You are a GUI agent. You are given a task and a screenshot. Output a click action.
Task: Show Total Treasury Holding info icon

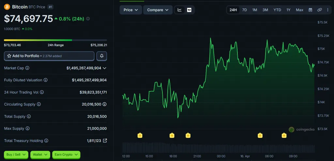[46, 141]
